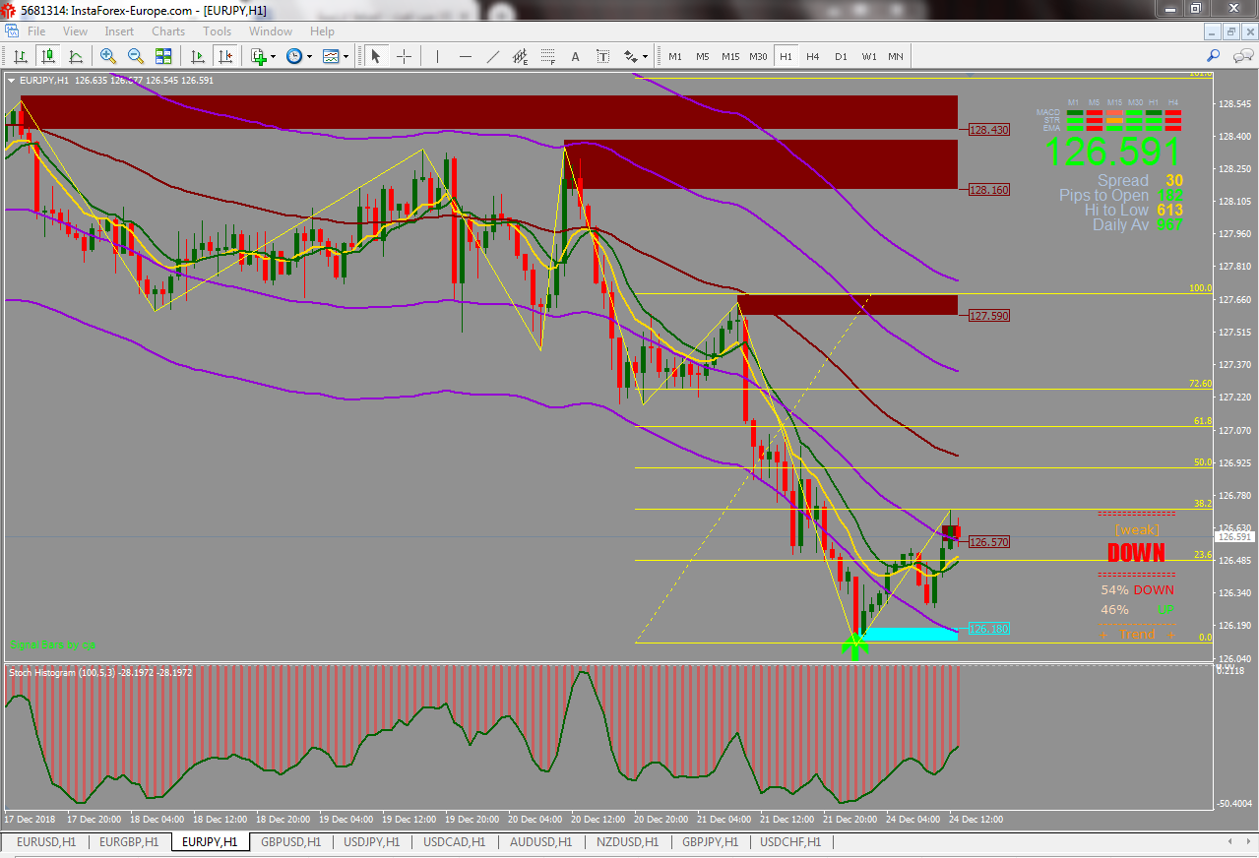The width and height of the screenshot is (1259, 858).
Task: Open the USDCHF,H1 chart tab
Action: pos(790,842)
